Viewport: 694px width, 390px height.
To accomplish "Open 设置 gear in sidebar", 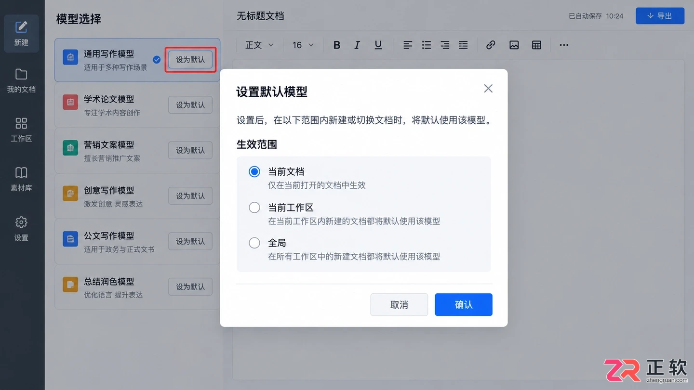I will point(21,229).
